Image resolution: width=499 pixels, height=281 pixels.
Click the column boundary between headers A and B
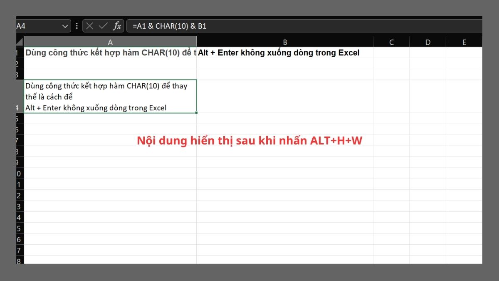coord(197,42)
